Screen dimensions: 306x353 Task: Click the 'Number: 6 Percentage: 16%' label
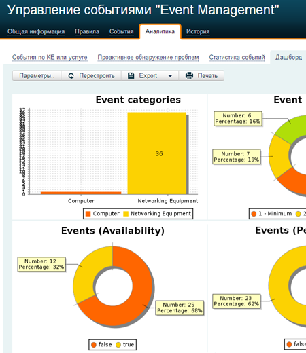click(x=238, y=119)
